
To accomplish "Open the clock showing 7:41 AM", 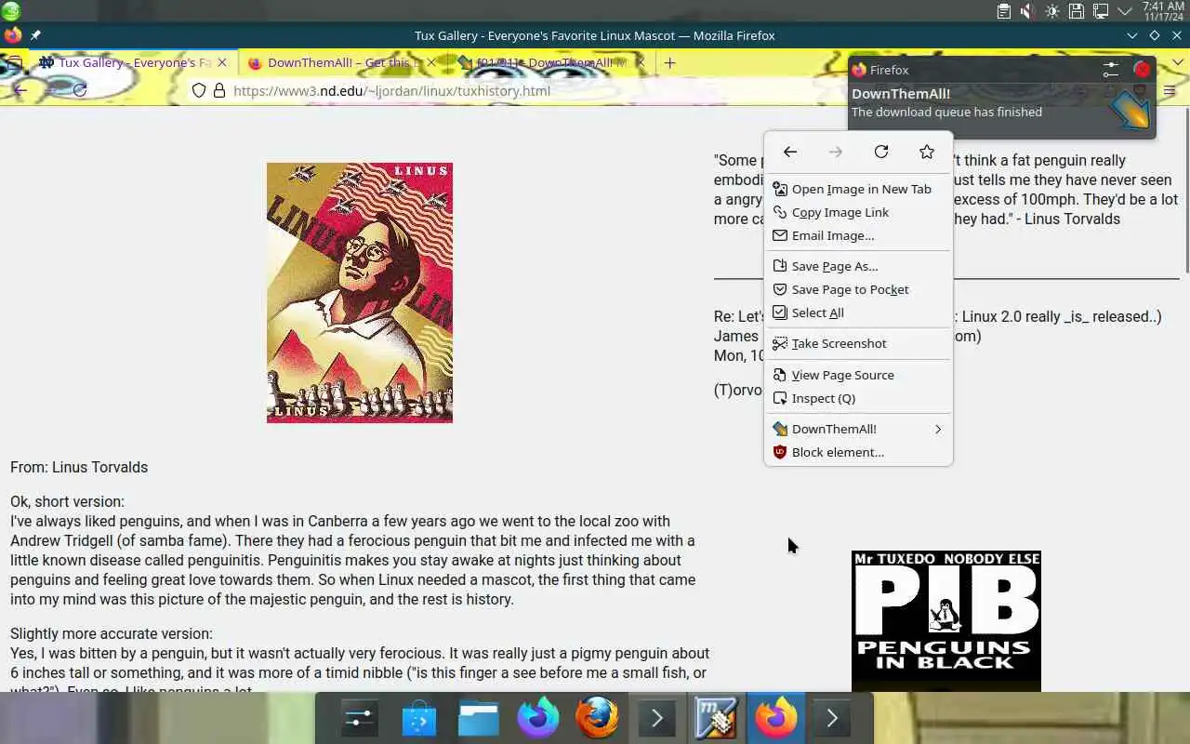I will pyautogui.click(x=1163, y=11).
